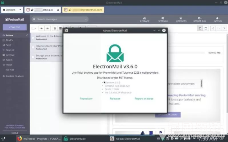228x142 pixels.
Task: Mark selected as unread crossed-eye icon
Action: click(48, 28)
